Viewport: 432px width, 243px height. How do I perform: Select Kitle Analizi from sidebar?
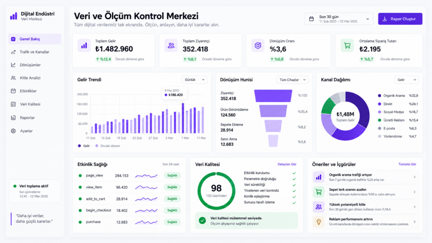point(35,78)
